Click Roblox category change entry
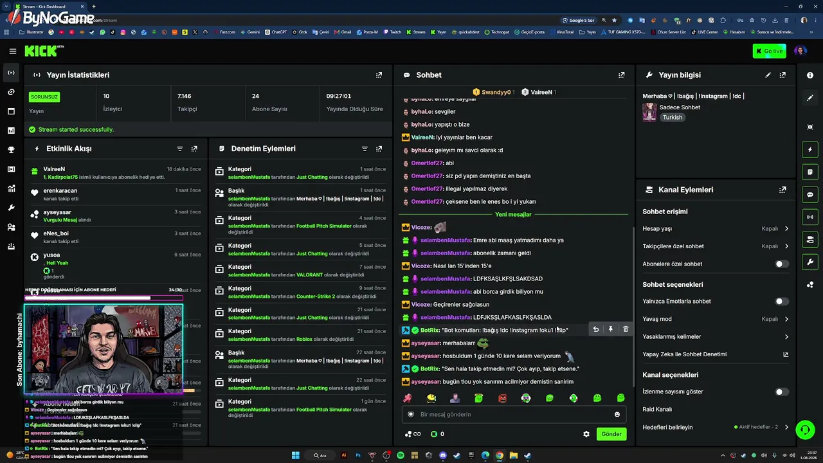The image size is (823, 463). pyautogui.click(x=300, y=335)
